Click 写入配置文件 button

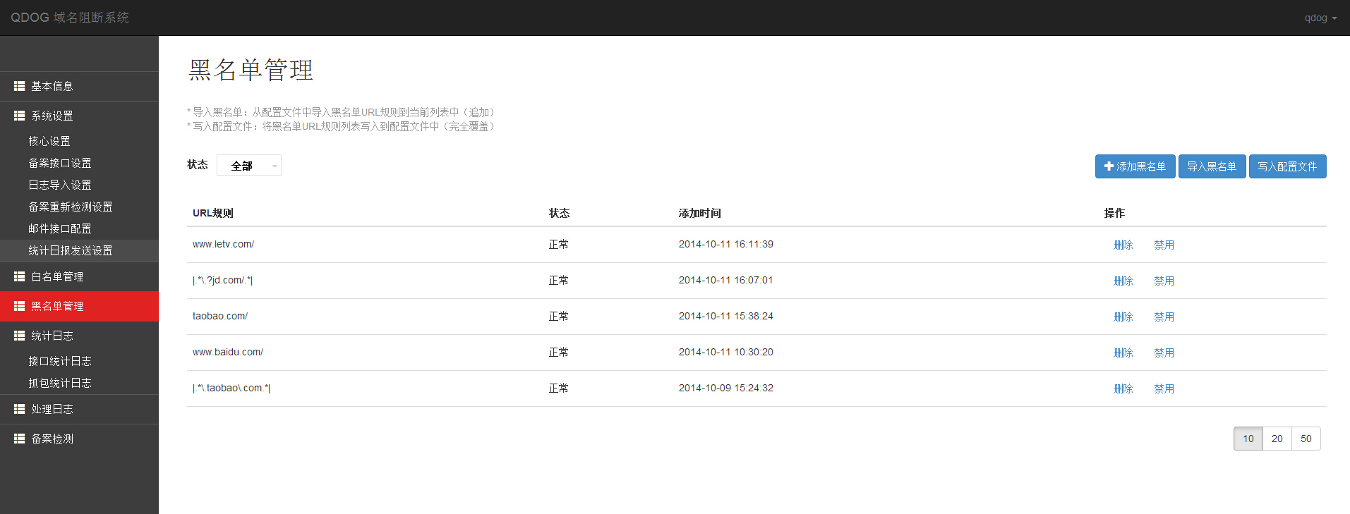[x=1287, y=166]
